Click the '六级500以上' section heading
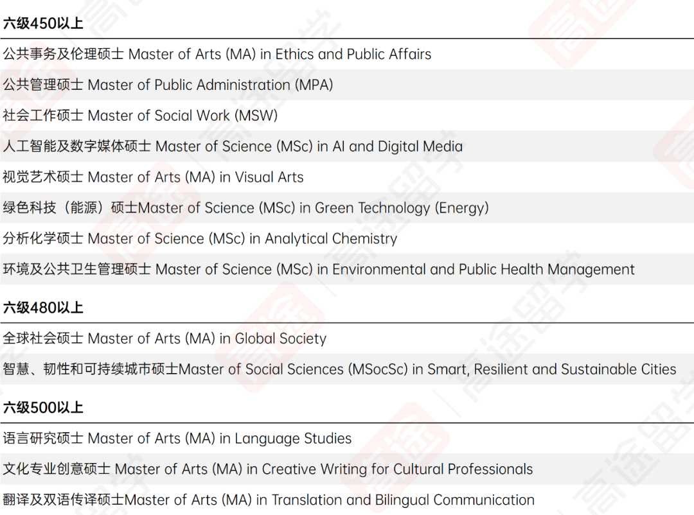This screenshot has width=694, height=515. [x=43, y=408]
